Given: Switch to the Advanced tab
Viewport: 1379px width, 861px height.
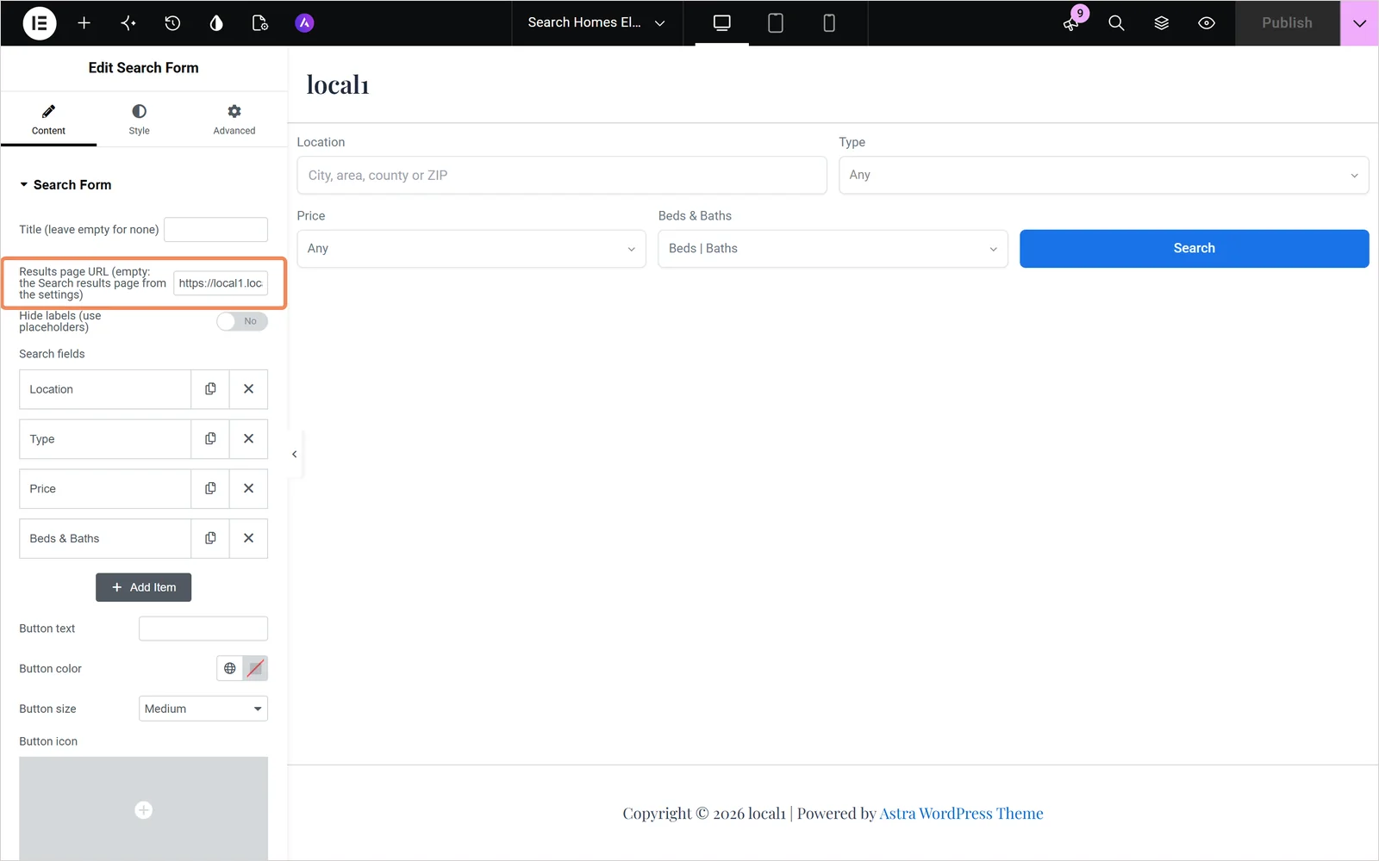Looking at the screenshot, I should pos(234,120).
